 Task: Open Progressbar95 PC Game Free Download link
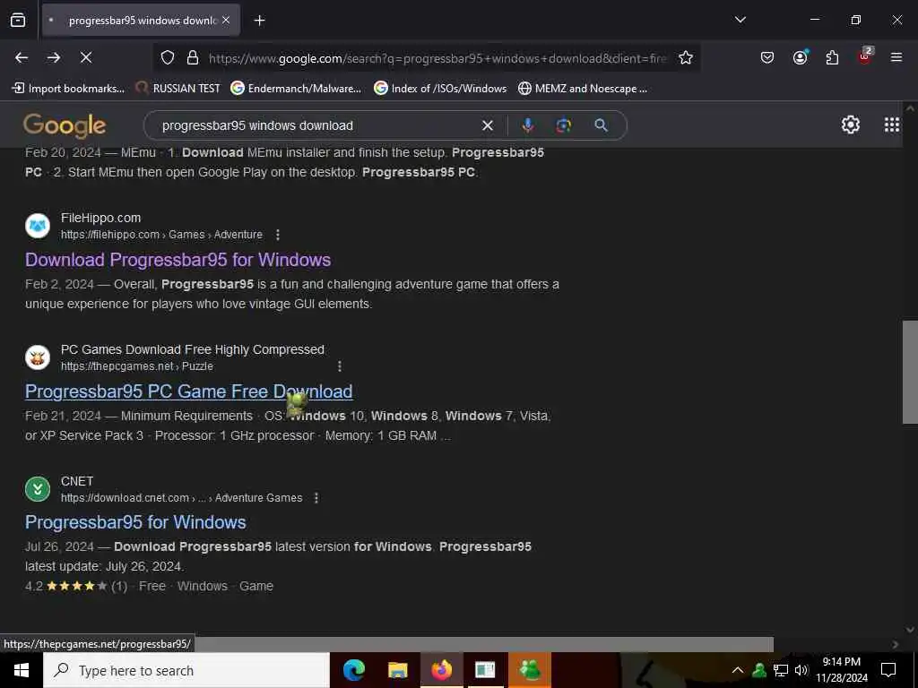[188, 391]
